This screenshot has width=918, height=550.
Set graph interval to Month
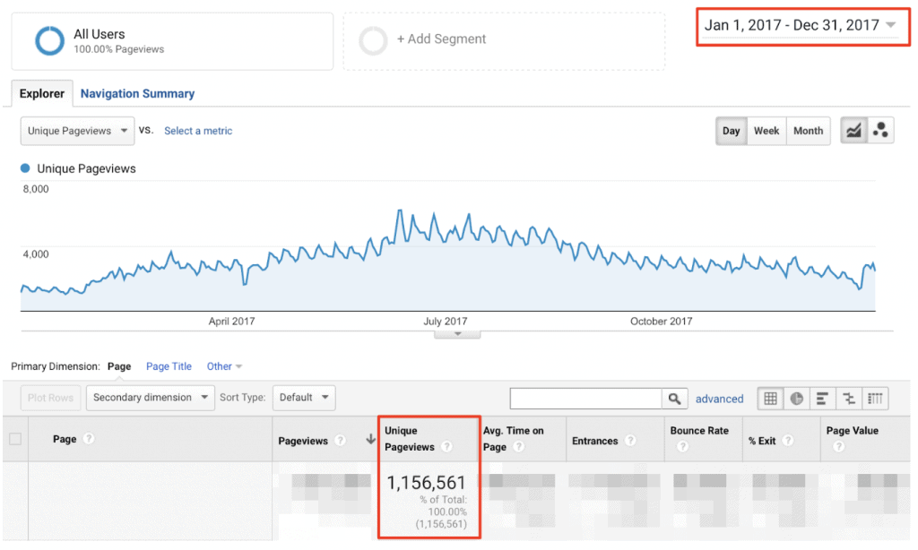point(808,131)
